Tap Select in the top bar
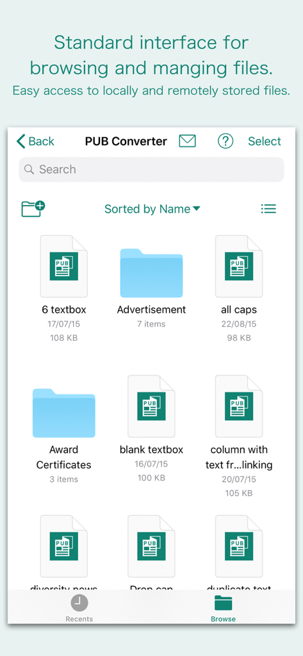 [x=265, y=142]
